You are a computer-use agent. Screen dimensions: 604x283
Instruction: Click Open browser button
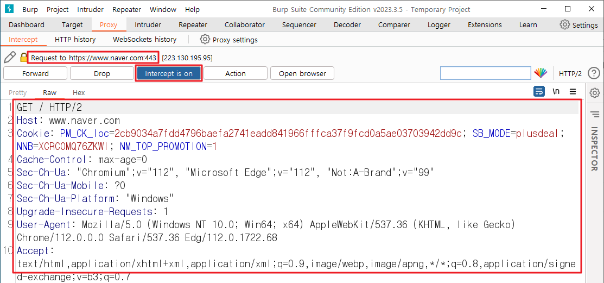(302, 73)
